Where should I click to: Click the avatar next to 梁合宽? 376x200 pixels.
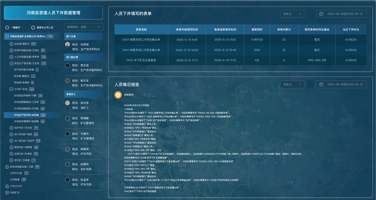(x=67, y=103)
